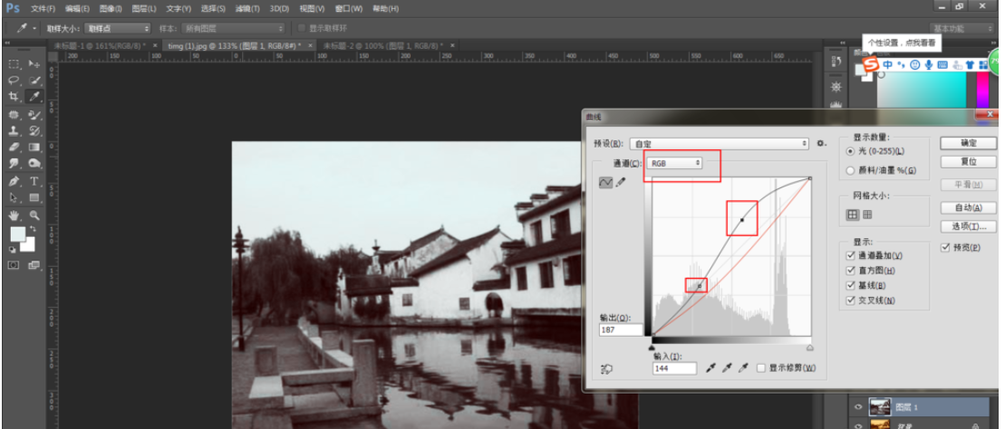Screen dimensions: 1005x429
Task: Select the Zoom tool
Action: tap(34, 215)
